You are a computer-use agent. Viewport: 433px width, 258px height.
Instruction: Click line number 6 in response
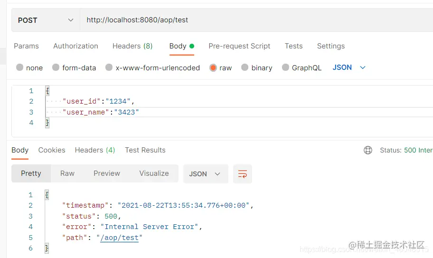[x=30, y=248]
